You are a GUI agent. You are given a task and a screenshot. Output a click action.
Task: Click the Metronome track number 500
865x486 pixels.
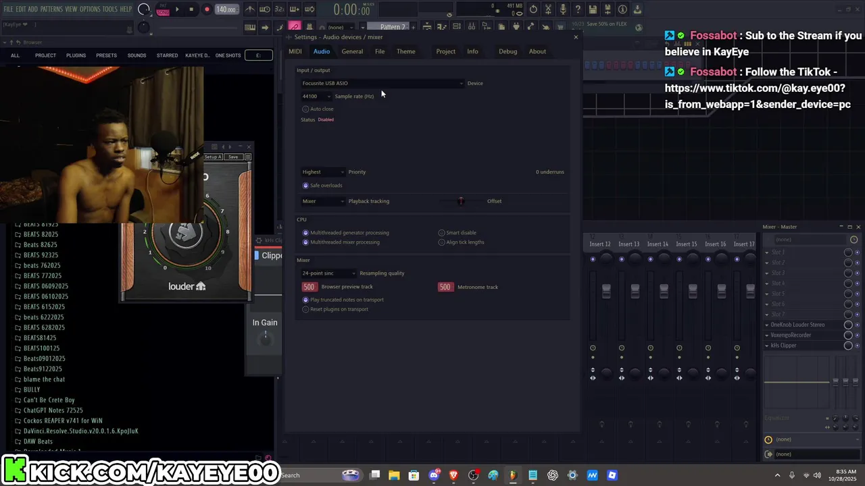[445, 287]
